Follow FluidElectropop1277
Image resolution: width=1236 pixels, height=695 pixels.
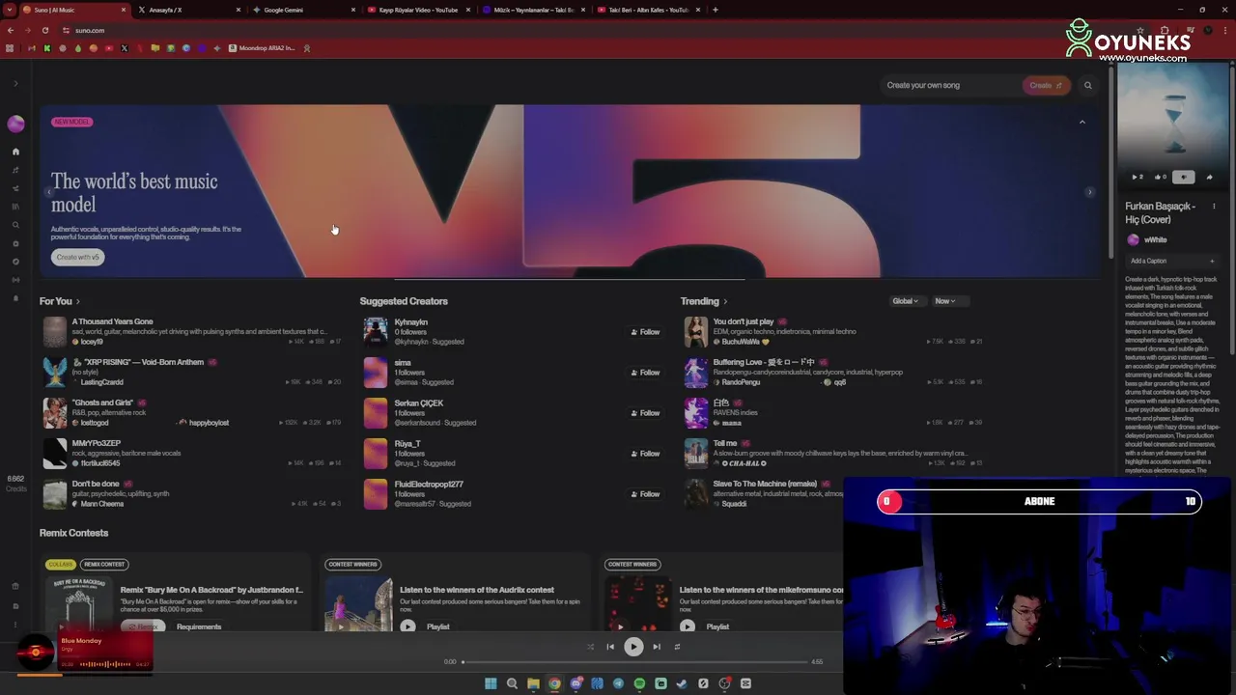(645, 494)
